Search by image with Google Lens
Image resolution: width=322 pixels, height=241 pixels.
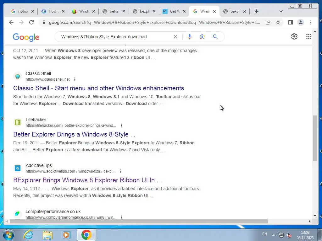click(x=202, y=37)
